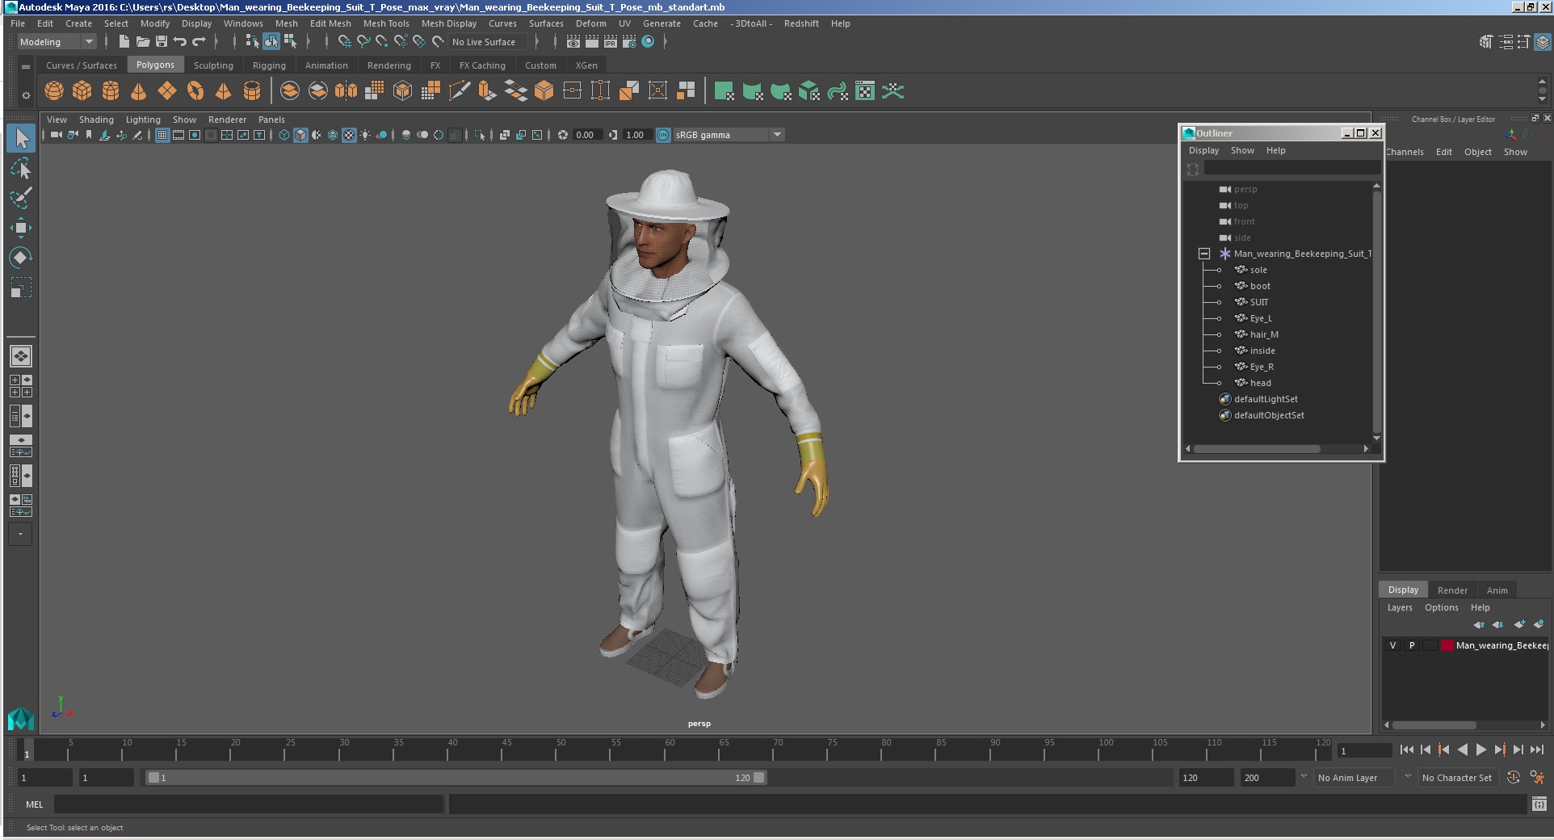Image resolution: width=1554 pixels, height=840 pixels.
Task: Select the Select Tool arrow in the toolbox
Action: (21, 138)
